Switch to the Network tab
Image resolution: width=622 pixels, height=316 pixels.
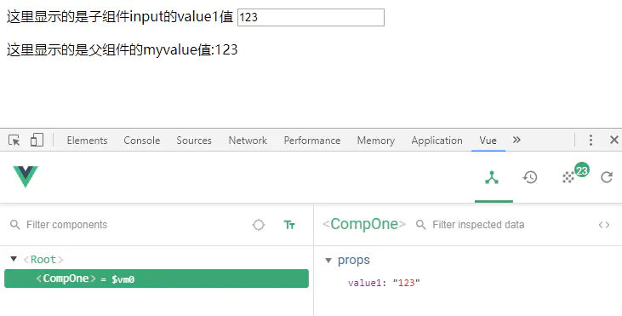pos(248,141)
